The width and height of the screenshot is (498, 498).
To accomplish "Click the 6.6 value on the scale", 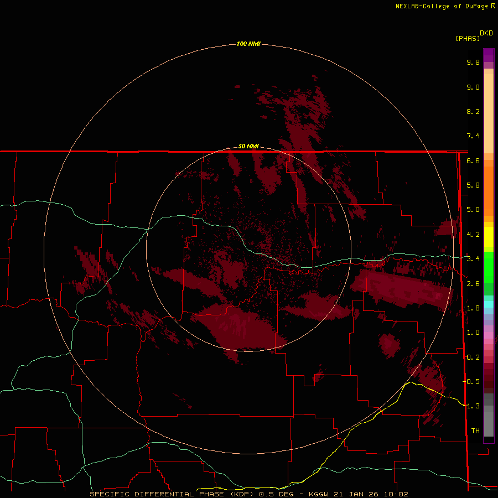I will coord(473,160).
